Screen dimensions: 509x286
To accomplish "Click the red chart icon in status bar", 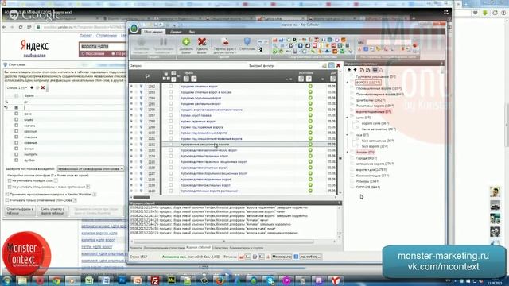I will pyautogui.click(x=242, y=257).
